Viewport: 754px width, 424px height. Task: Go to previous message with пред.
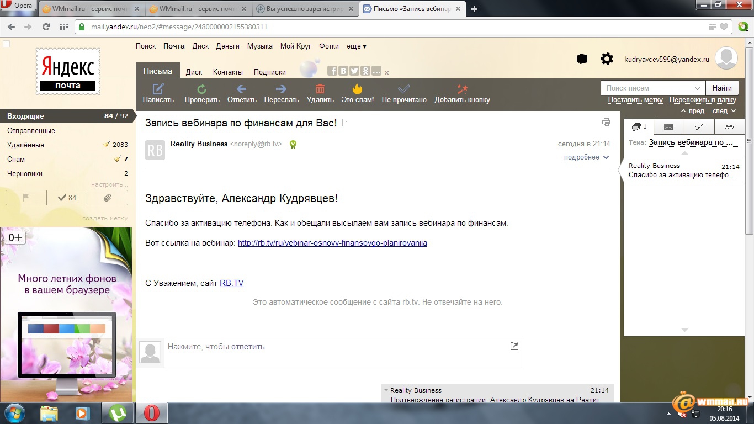[x=693, y=111]
